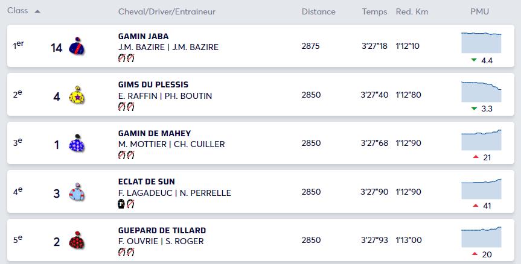Click PMU odds chart for Gims du Plessis

(481, 91)
